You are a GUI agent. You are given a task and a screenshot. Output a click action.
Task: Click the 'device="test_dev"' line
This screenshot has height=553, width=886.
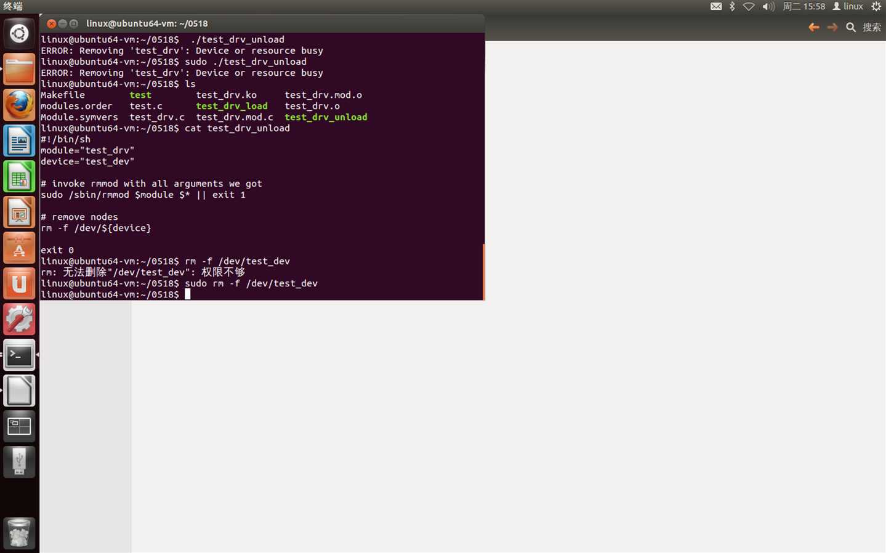pyautogui.click(x=87, y=161)
